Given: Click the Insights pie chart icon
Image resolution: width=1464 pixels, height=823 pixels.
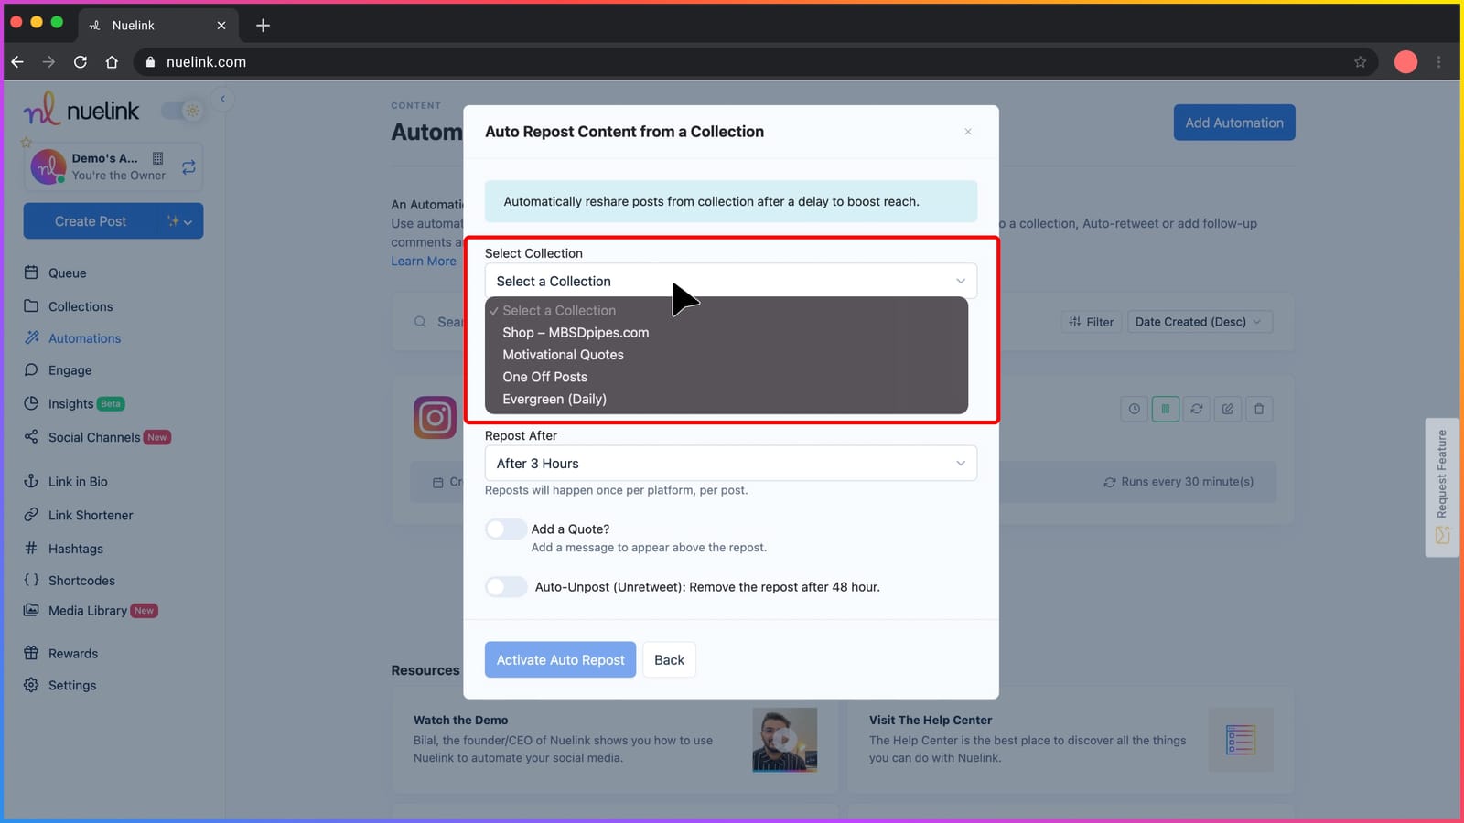Looking at the screenshot, I should coord(30,403).
